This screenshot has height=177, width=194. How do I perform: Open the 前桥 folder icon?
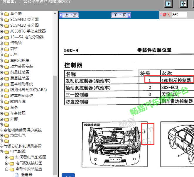tap(6, 49)
